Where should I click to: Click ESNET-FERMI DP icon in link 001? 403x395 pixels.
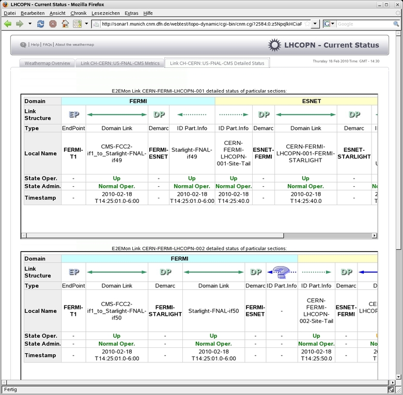pyautogui.click(x=263, y=114)
